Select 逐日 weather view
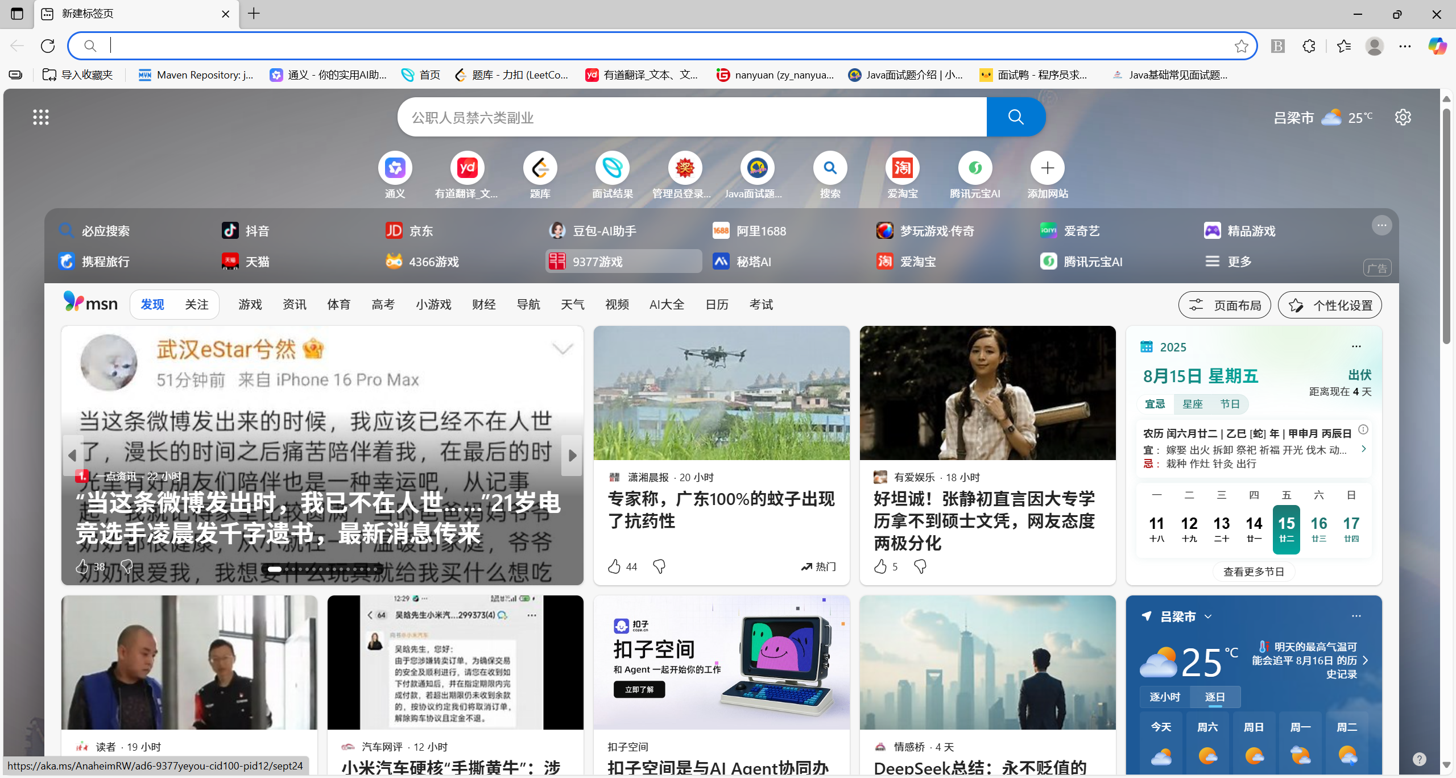 pyautogui.click(x=1215, y=697)
